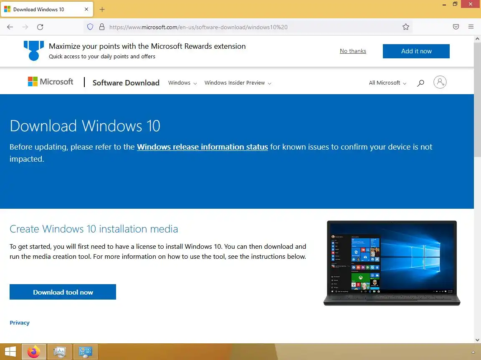
Task: Click the scrollbar up arrow
Action: 477,39
